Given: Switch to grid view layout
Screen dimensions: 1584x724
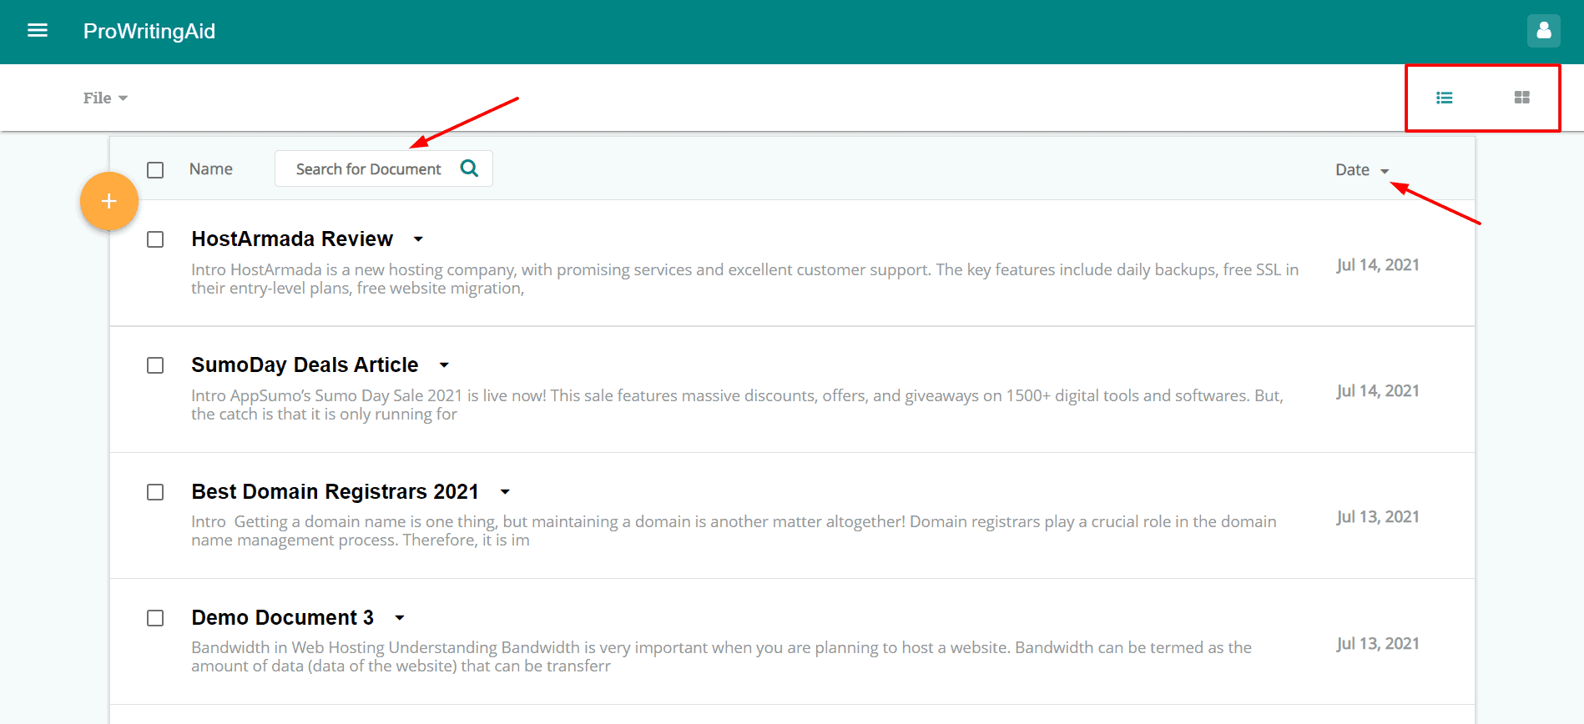Looking at the screenshot, I should point(1522,98).
